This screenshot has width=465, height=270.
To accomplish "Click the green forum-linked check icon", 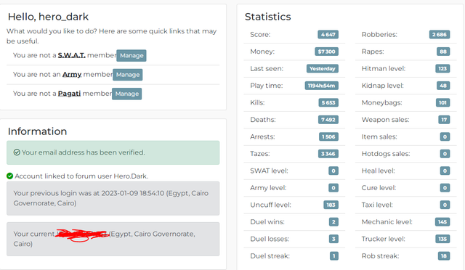I will 9,176.
